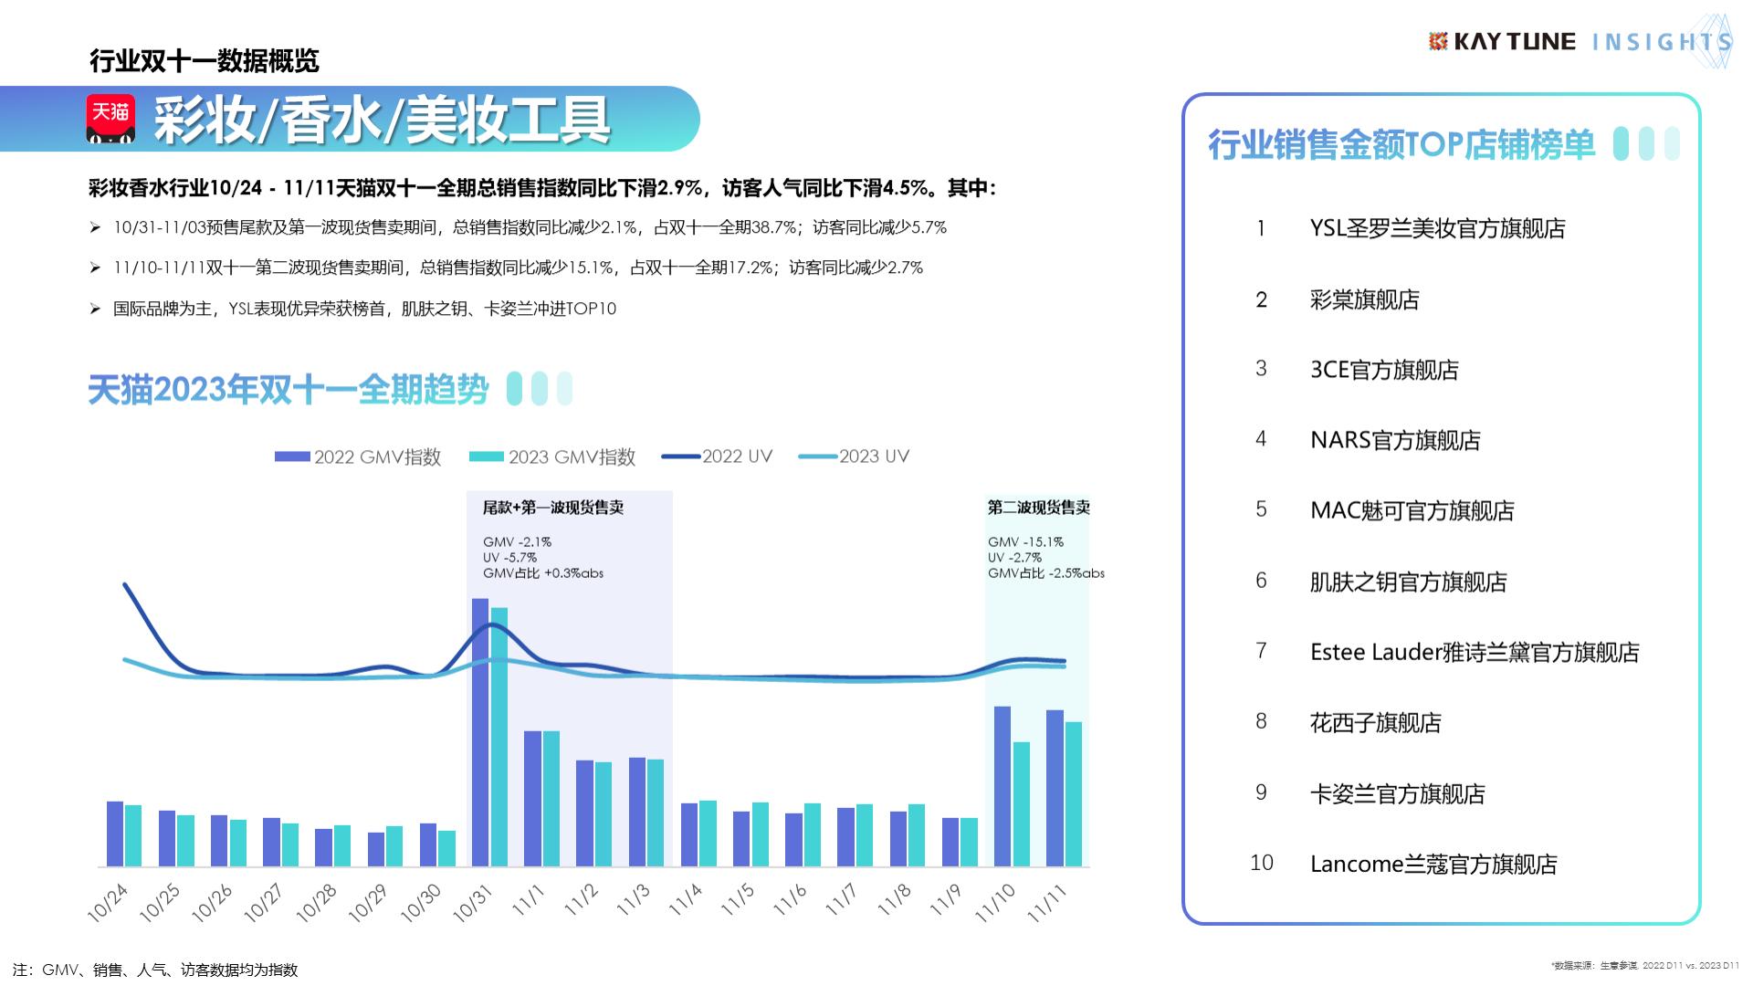Click the 尾款+第一波现货售卖 annotation label

[553, 508]
